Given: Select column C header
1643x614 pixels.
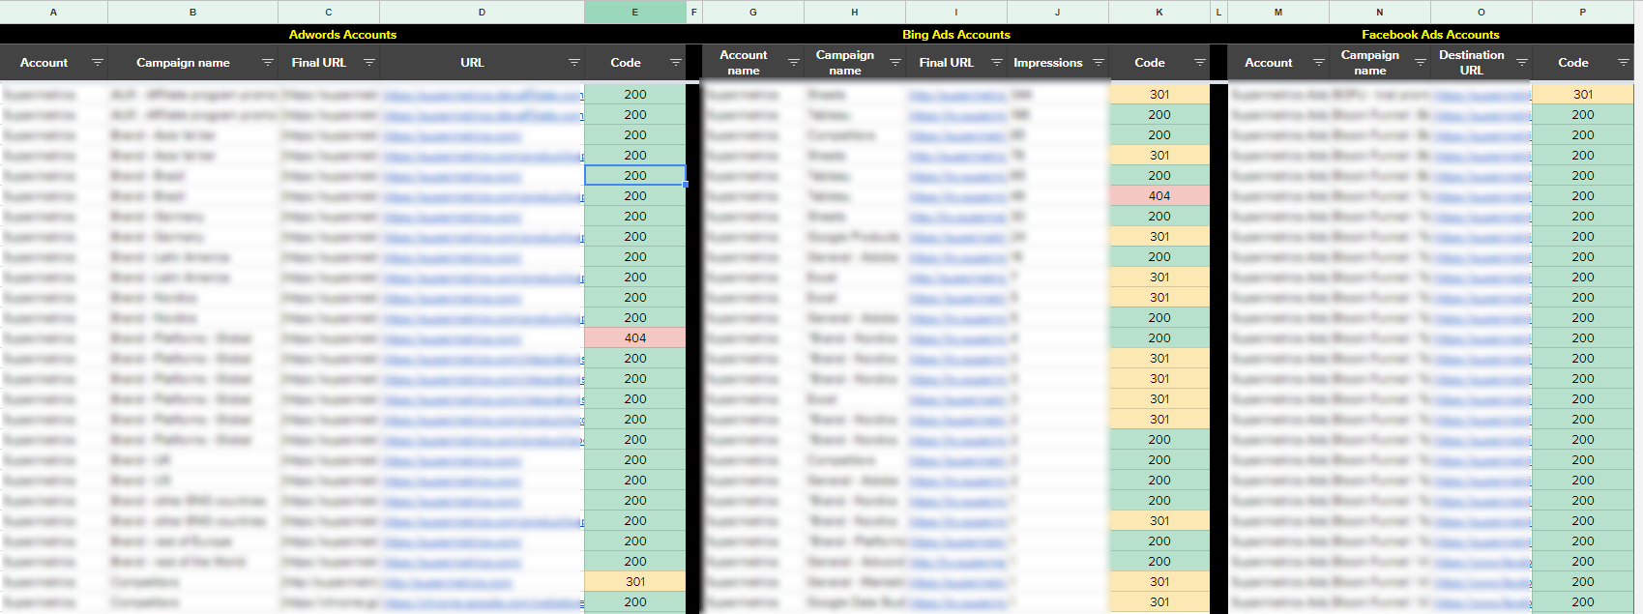Looking at the screenshot, I should click(329, 13).
